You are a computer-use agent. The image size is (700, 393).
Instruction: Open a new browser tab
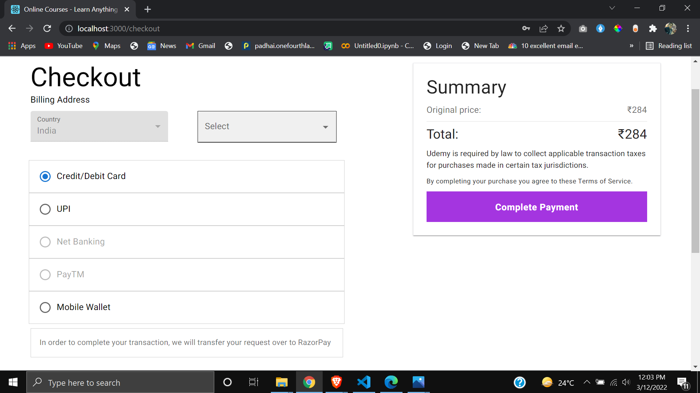point(148,9)
